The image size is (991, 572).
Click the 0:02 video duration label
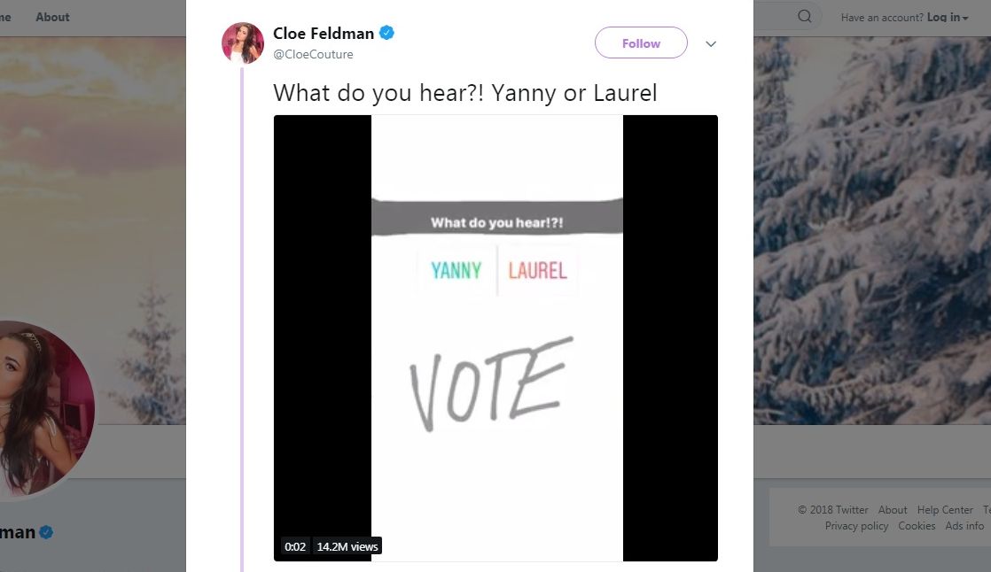point(295,546)
